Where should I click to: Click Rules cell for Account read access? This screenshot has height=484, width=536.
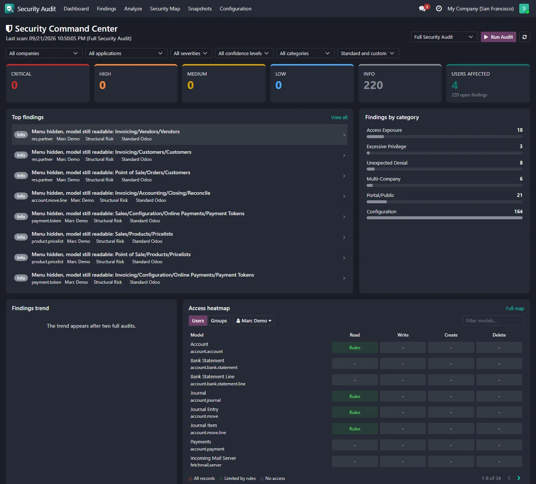click(x=355, y=347)
